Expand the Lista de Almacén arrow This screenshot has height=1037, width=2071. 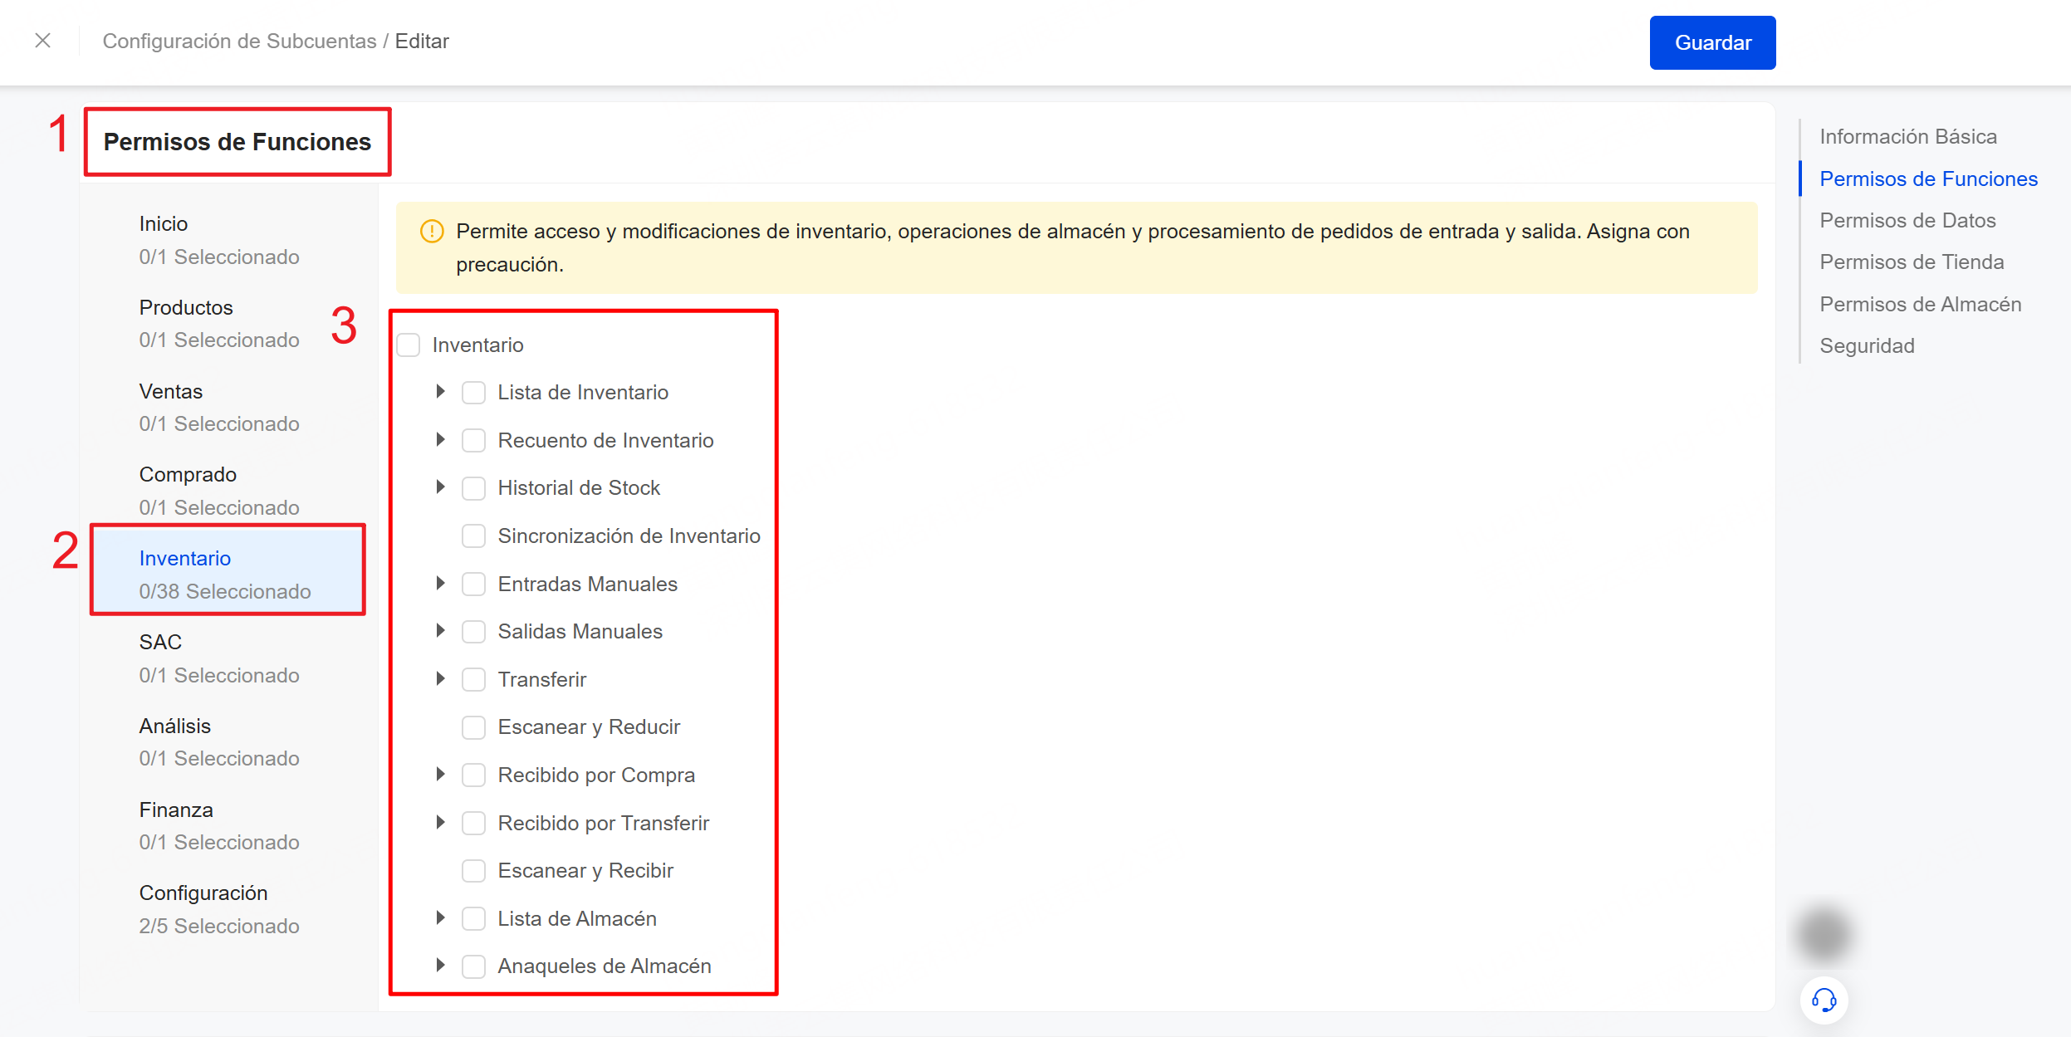point(441,917)
